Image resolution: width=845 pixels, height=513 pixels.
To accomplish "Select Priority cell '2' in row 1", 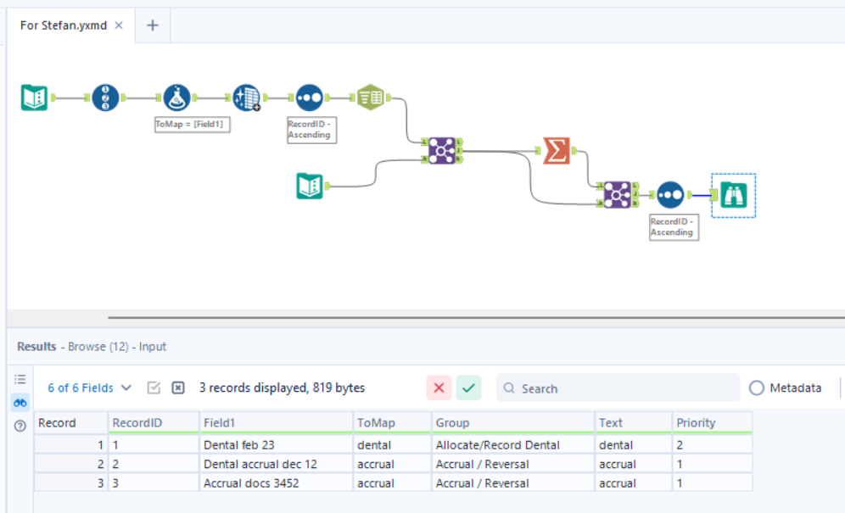I will 713,444.
